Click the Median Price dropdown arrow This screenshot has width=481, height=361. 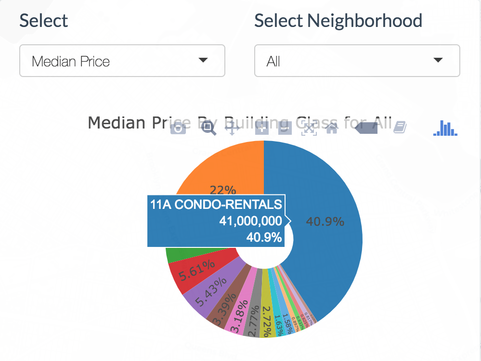(203, 60)
